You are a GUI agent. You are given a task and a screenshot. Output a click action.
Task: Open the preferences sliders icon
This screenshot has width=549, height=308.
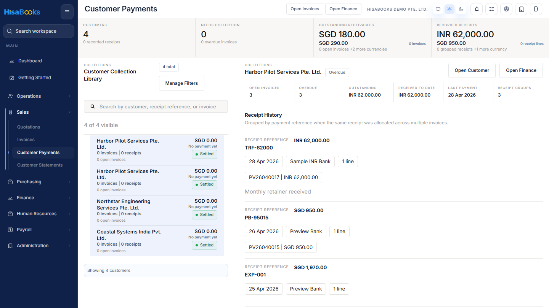[x=491, y=9]
